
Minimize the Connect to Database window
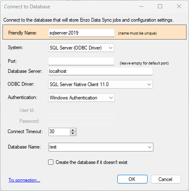click(x=141, y=6)
